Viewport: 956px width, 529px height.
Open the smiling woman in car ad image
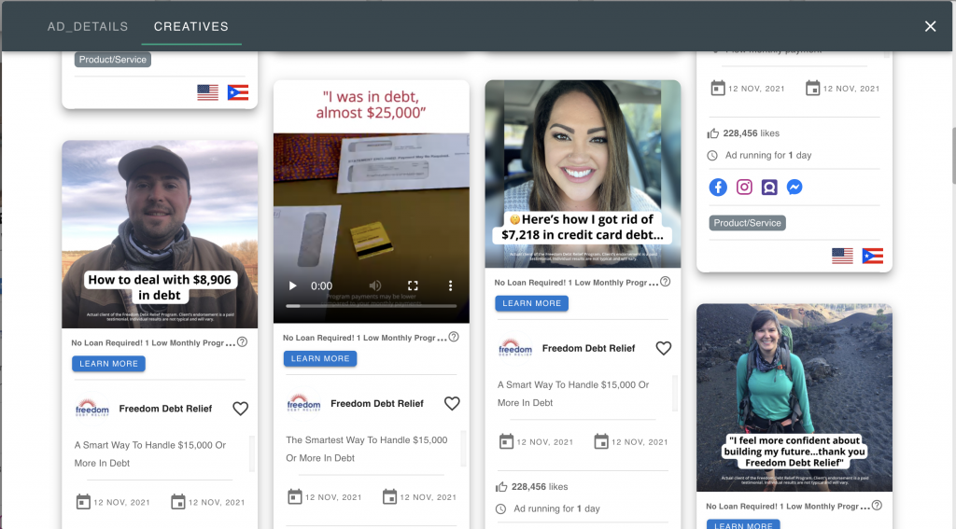[x=583, y=174]
